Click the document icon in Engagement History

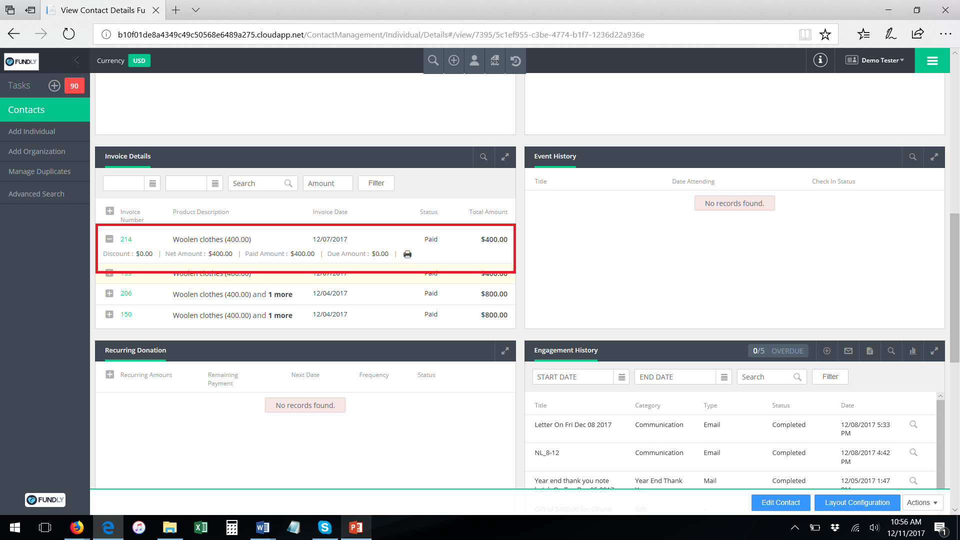click(x=869, y=351)
